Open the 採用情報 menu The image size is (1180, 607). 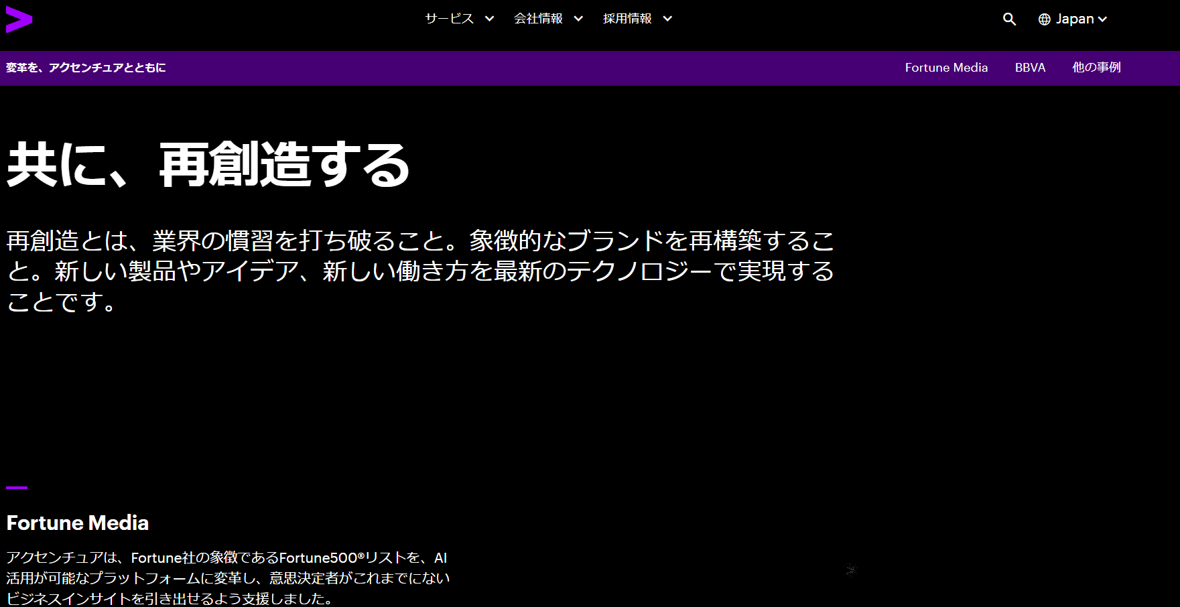click(627, 19)
